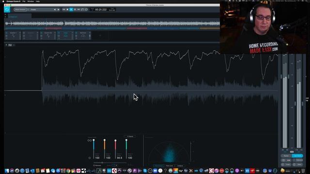Image resolution: width=310 pixels, height=174 pixels.
Task: Adjust the orange Band 2 width slider
Action: 105,149
